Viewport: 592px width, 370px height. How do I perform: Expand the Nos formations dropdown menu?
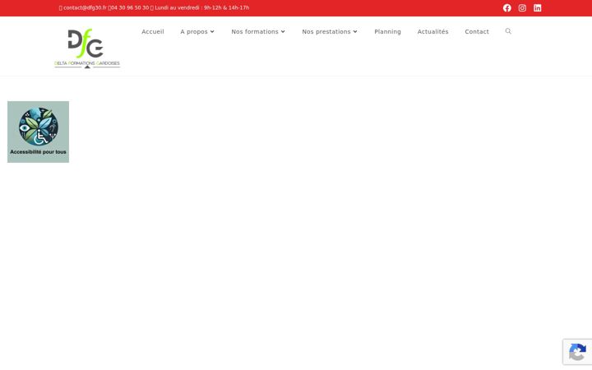click(x=258, y=32)
